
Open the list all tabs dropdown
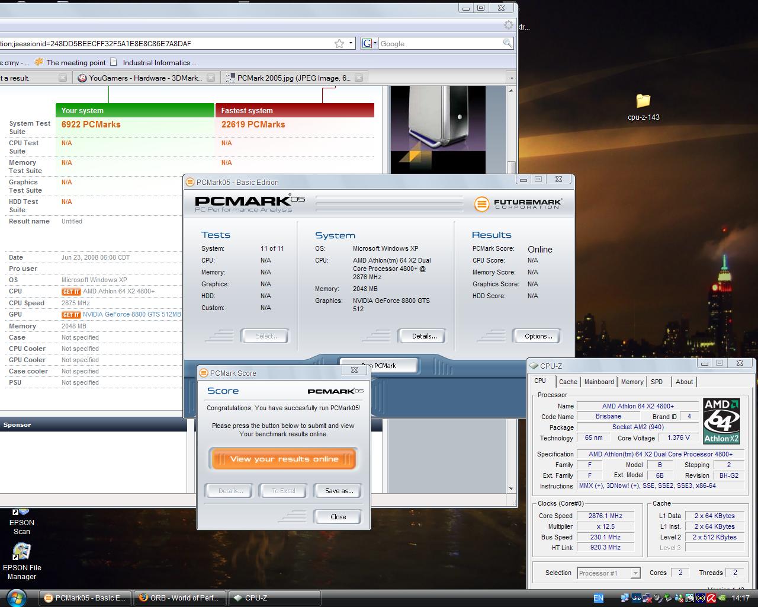[x=512, y=78]
